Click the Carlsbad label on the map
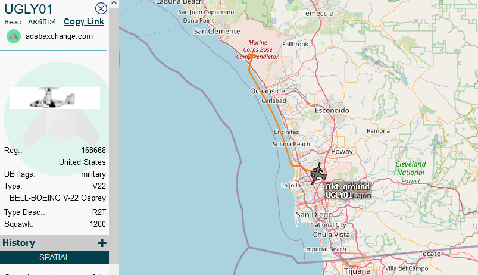 [x=273, y=101]
